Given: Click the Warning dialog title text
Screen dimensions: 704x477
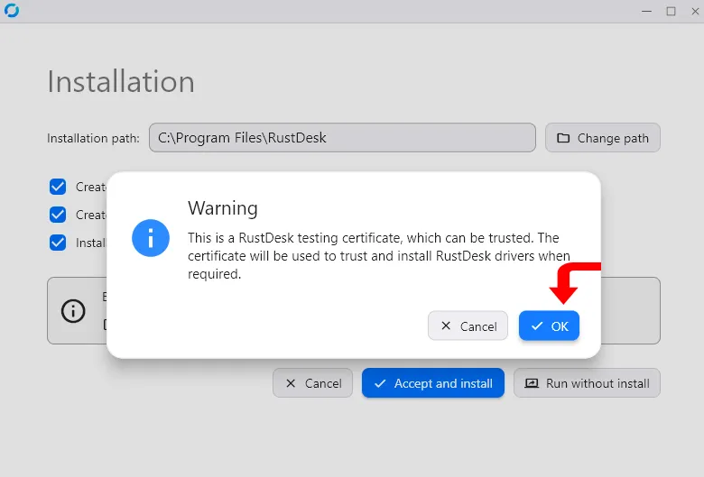Looking at the screenshot, I should [223, 208].
